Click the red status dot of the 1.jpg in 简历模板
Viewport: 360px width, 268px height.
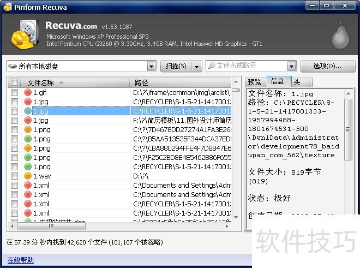(x=28, y=120)
